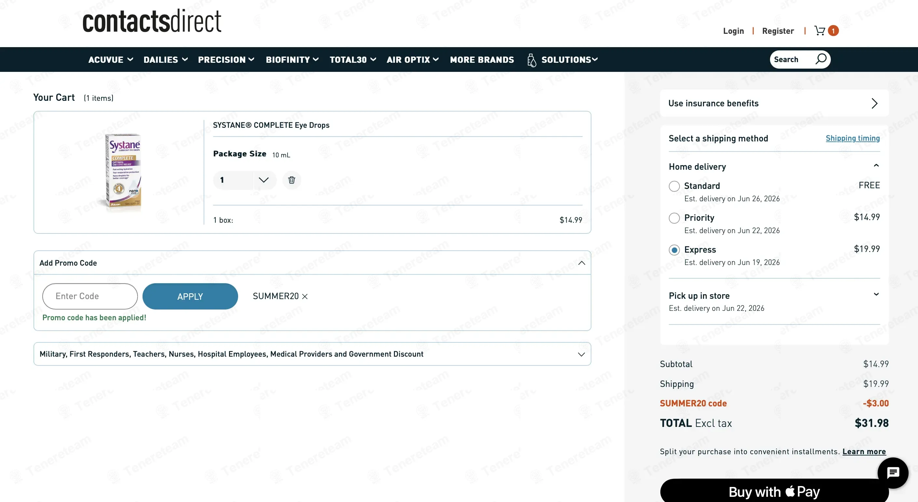This screenshot has width=918, height=502.
Task: Select Priority shipping option
Action: coord(674,218)
